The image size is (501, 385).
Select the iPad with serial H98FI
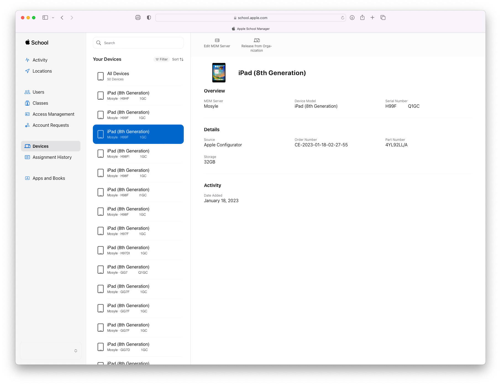click(x=138, y=154)
